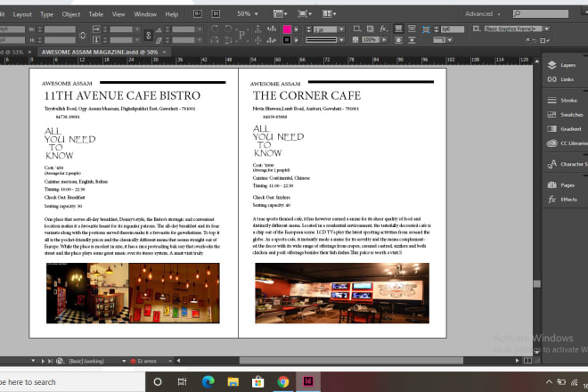The height and width of the screenshot is (392, 588).
Task: Expand the stroke weight dropdown
Action: [341, 29]
